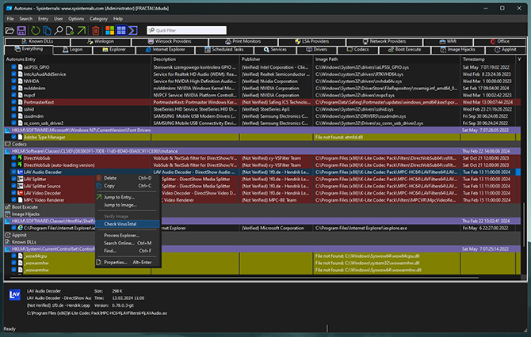Switch to the Drivers tab
The width and height of the screenshot is (531, 337).
[x=317, y=50]
